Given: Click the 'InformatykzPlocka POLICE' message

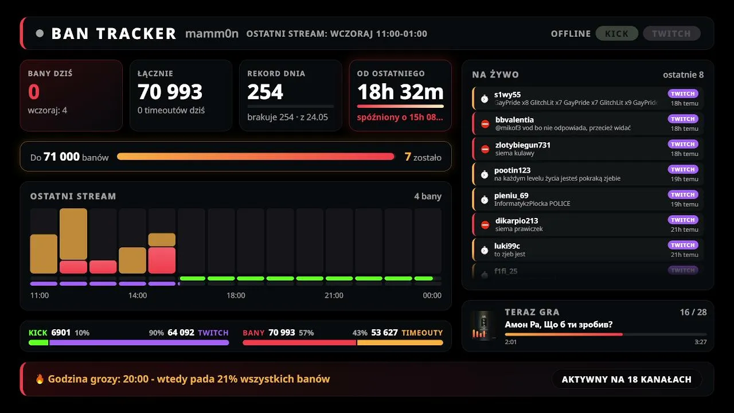Looking at the screenshot, I should pos(532,204).
